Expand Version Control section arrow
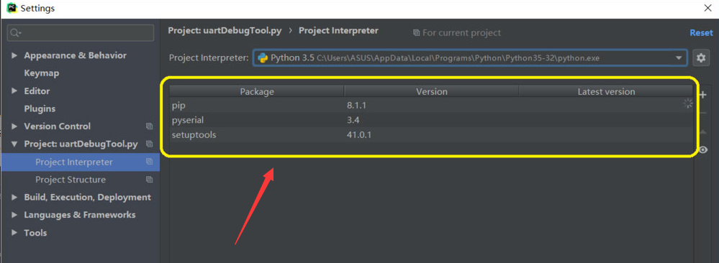719x263 pixels. tap(14, 126)
